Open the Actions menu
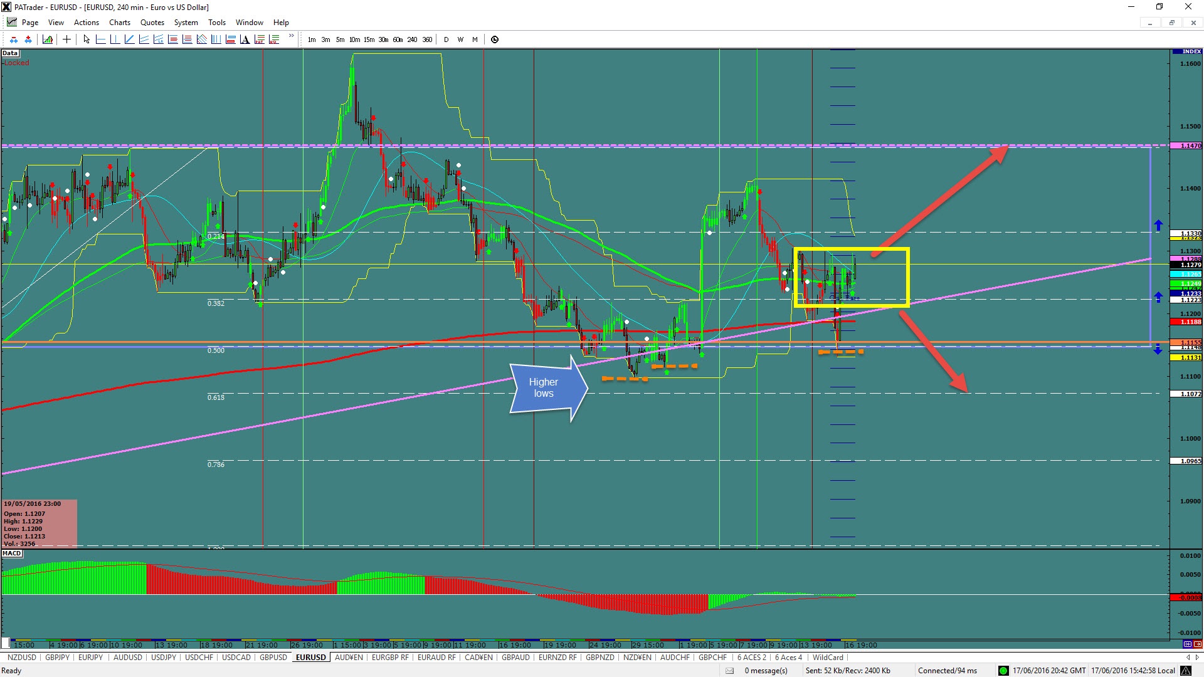Screen dimensions: 1204x677 [x=87, y=23]
